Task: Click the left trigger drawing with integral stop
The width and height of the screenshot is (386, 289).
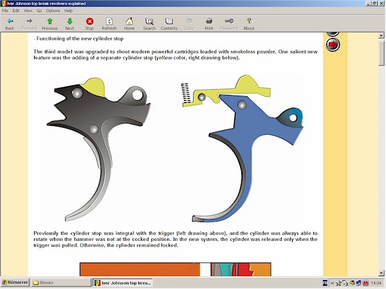Action: pyautogui.click(x=98, y=150)
